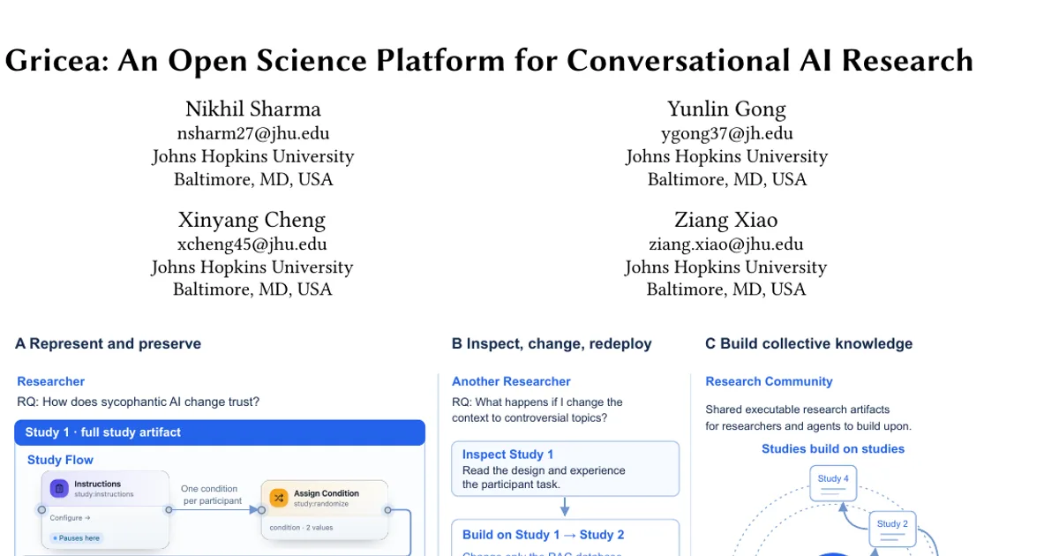Click the purple clipboard icon on Instructions node
Screen dimensions: 1059x556
59,488
